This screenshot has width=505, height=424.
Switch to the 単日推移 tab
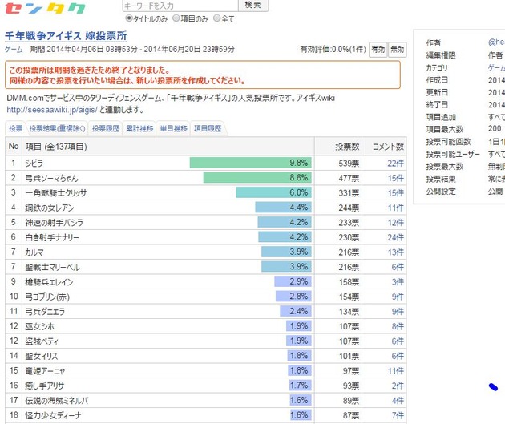(x=173, y=128)
